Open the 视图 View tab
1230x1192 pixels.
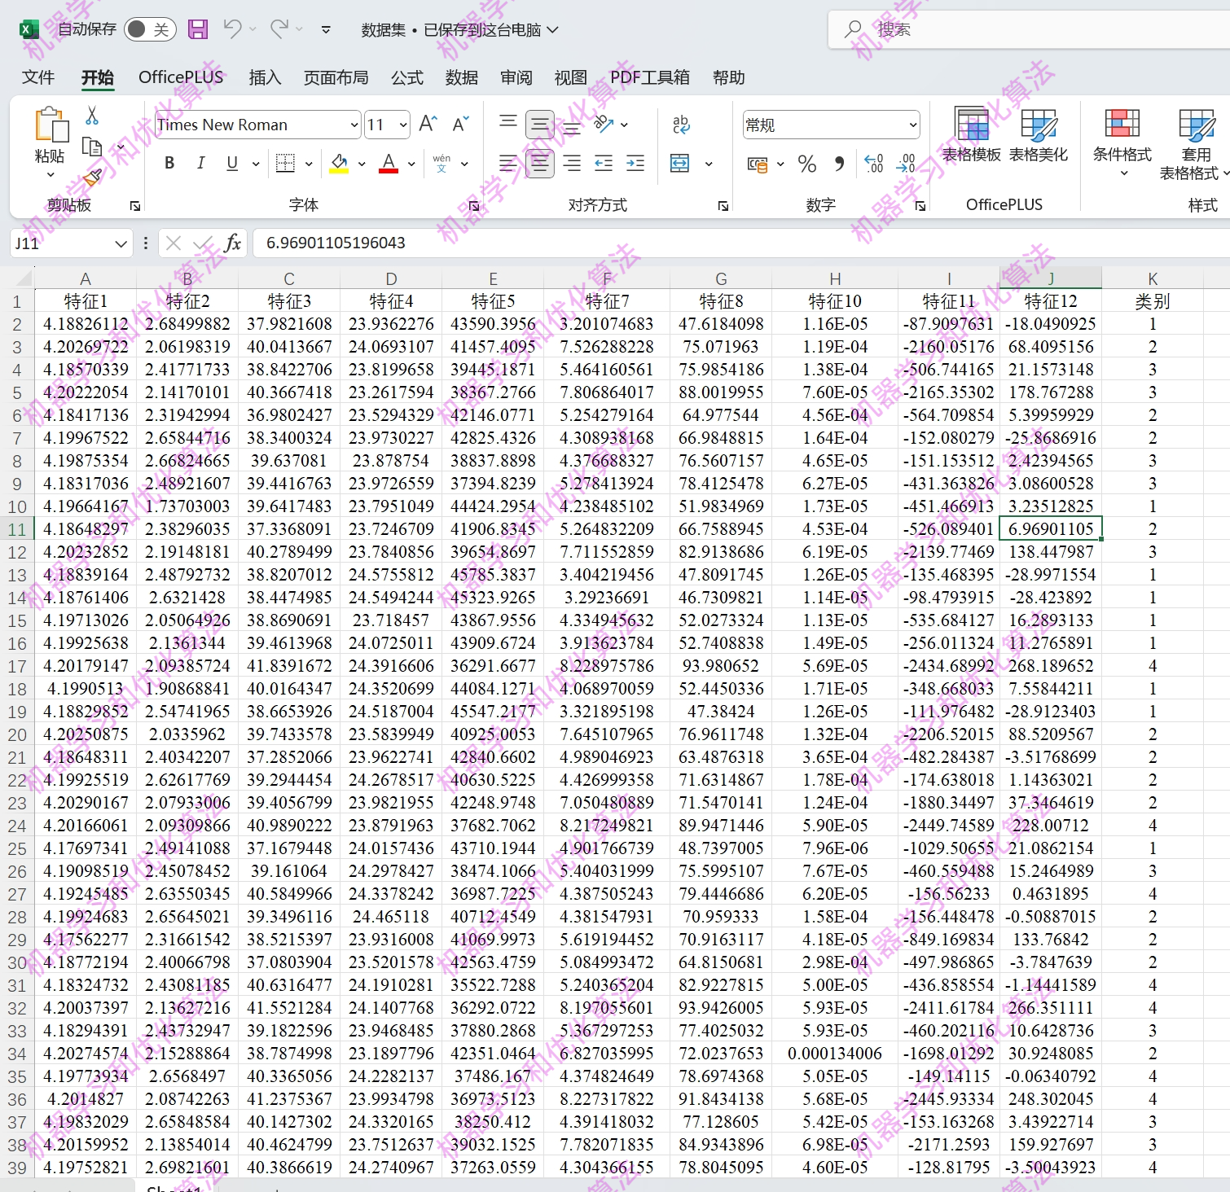tap(571, 77)
